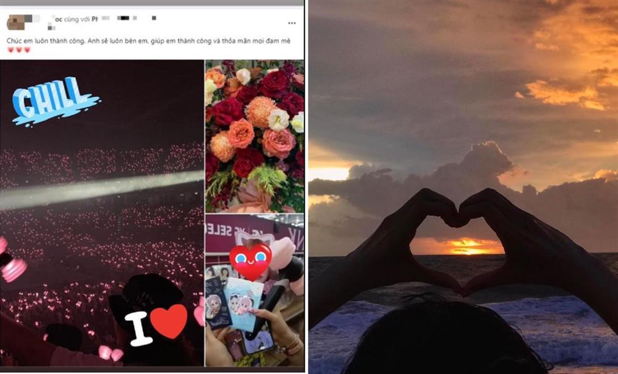
Task: Click the blue CHILL sticker on concert photo
Action: 55,101
